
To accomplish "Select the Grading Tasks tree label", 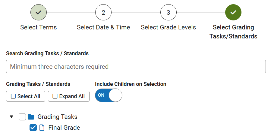I will pos(57,117).
